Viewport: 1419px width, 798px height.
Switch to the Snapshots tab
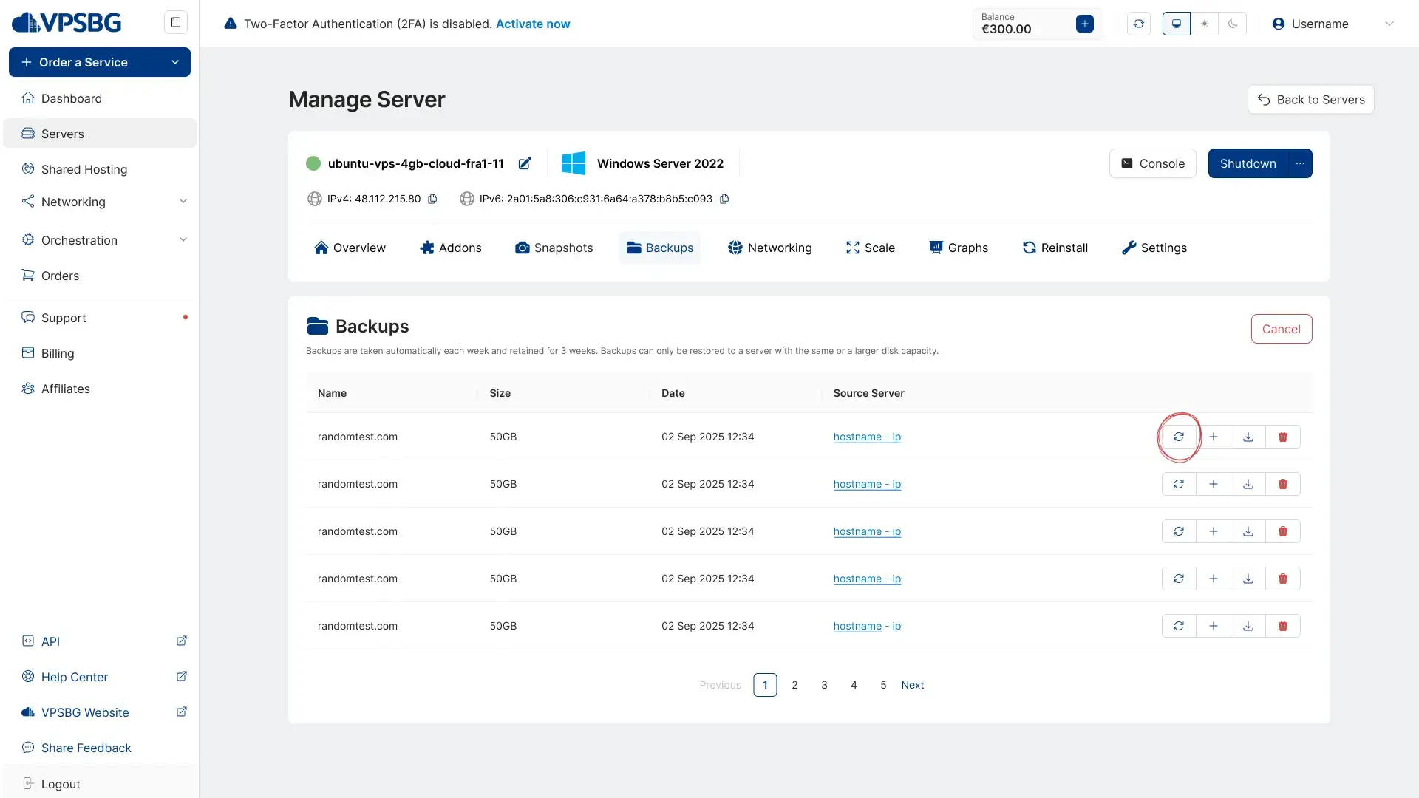tap(554, 248)
